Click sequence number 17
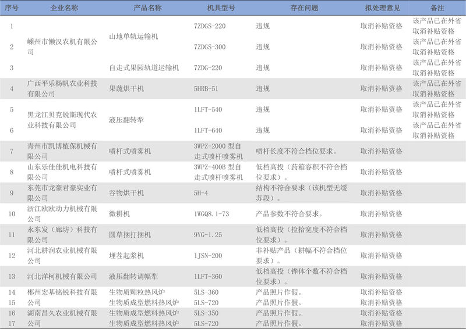Image resolution: width=466 pixels, height=329 pixels. click(12, 323)
